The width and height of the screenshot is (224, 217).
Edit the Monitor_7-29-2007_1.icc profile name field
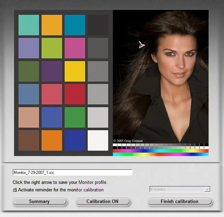(x=72, y=173)
